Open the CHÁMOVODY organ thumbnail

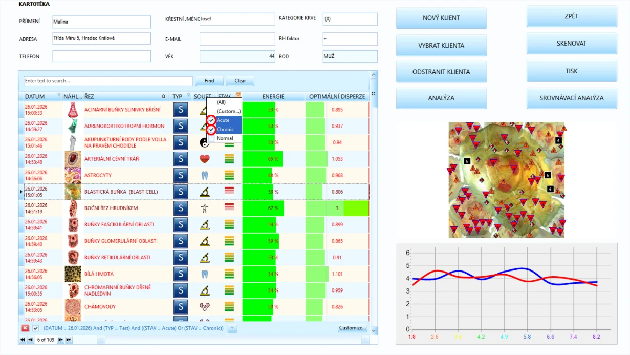tap(73, 307)
